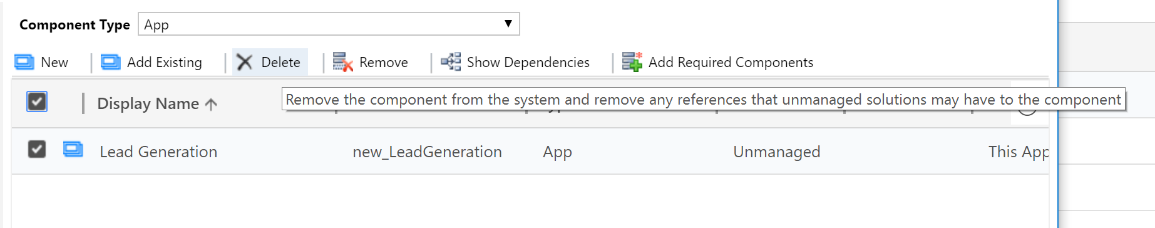Click the Remove icon with red X
Image resolution: width=1155 pixels, height=228 pixels.
tap(343, 62)
